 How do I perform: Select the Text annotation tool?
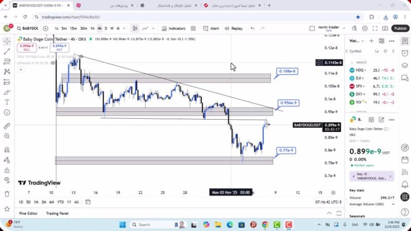(x=7, y=102)
